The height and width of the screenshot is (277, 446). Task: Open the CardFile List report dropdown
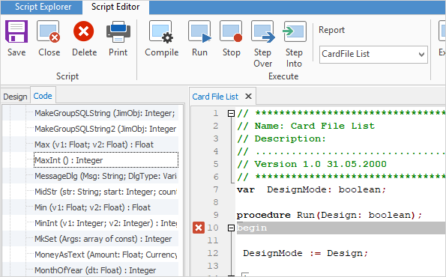[x=373, y=54]
